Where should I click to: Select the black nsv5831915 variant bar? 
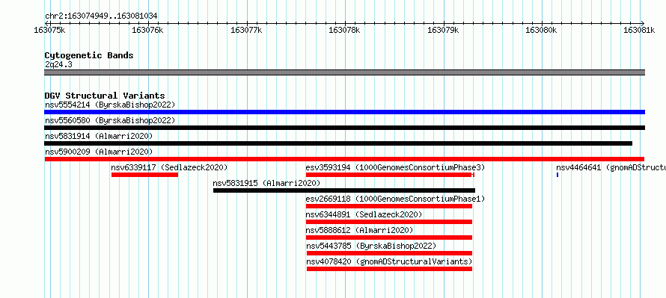click(344, 190)
